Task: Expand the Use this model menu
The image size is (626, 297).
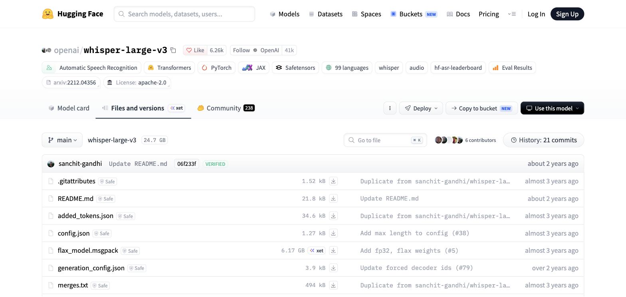Action: pos(552,108)
